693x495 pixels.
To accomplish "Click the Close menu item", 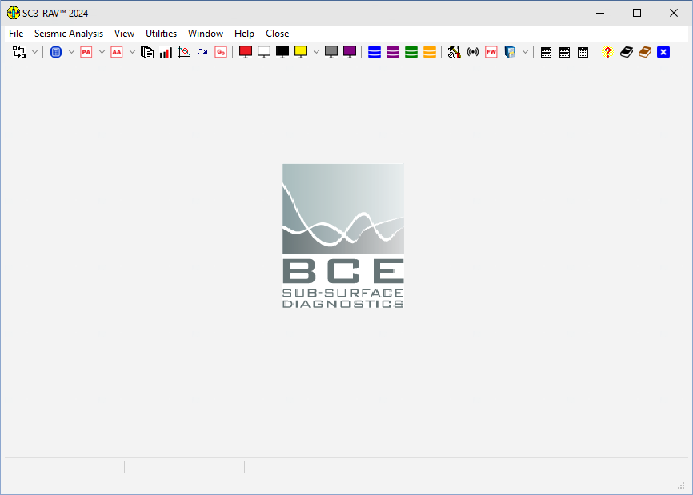I will pyautogui.click(x=277, y=34).
